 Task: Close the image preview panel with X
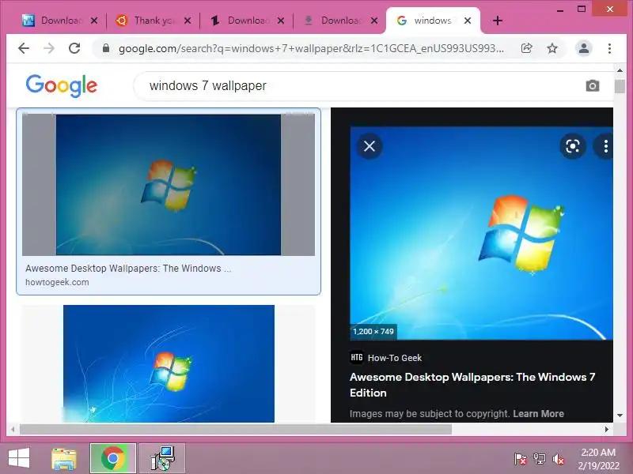pyautogui.click(x=370, y=146)
